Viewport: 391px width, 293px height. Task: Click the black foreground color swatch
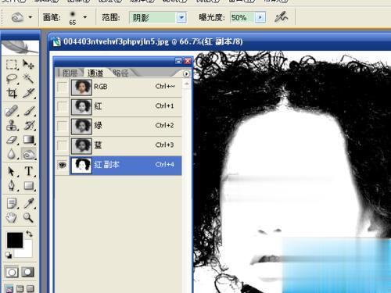click(15, 240)
